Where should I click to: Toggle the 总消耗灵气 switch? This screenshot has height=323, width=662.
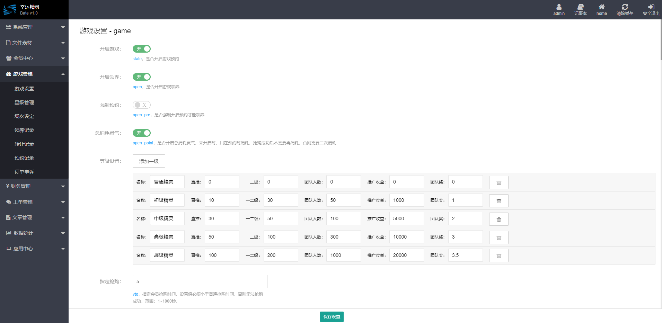pyautogui.click(x=142, y=133)
